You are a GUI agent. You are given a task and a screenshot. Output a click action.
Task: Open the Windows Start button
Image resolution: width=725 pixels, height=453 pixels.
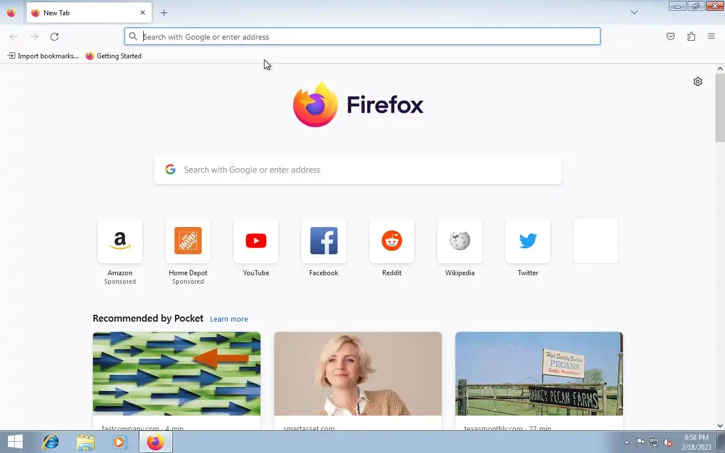(x=15, y=442)
